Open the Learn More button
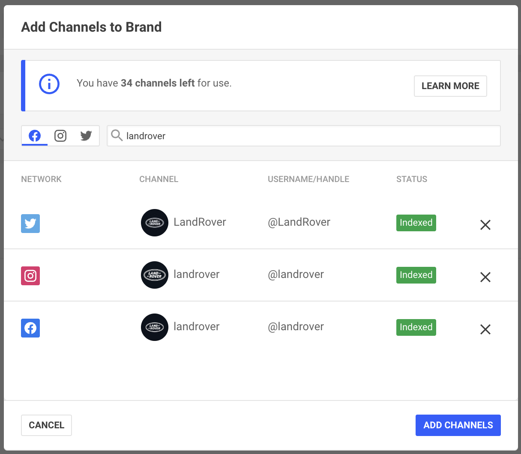 pyautogui.click(x=450, y=86)
